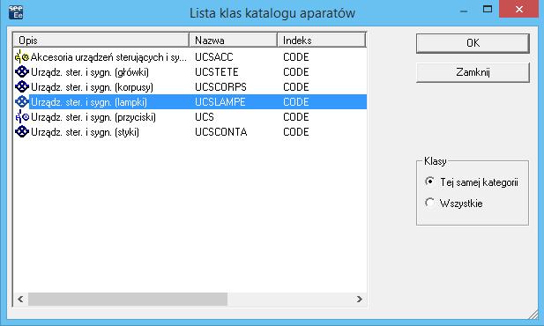Screen dimensions: 544x326
Task: Select the row Urządz. ster. i sygn. (styki)
Action: click(190, 132)
